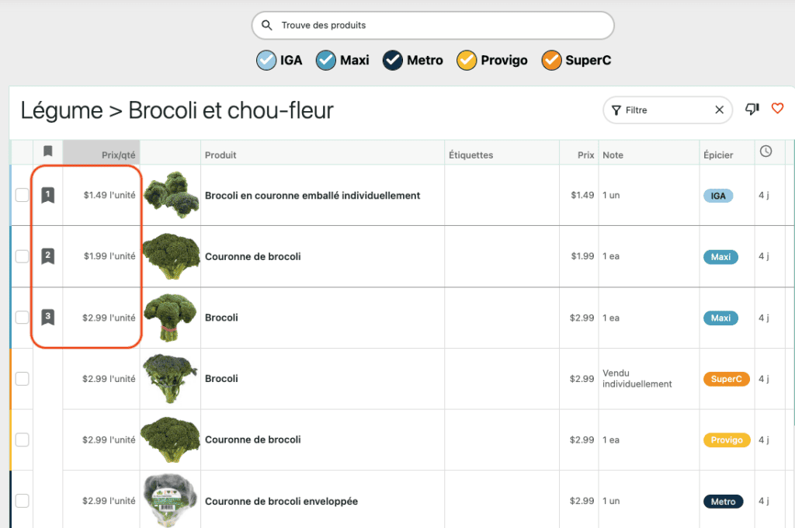Sort by the Épicier column header
795x528 pixels.
pyautogui.click(x=718, y=155)
